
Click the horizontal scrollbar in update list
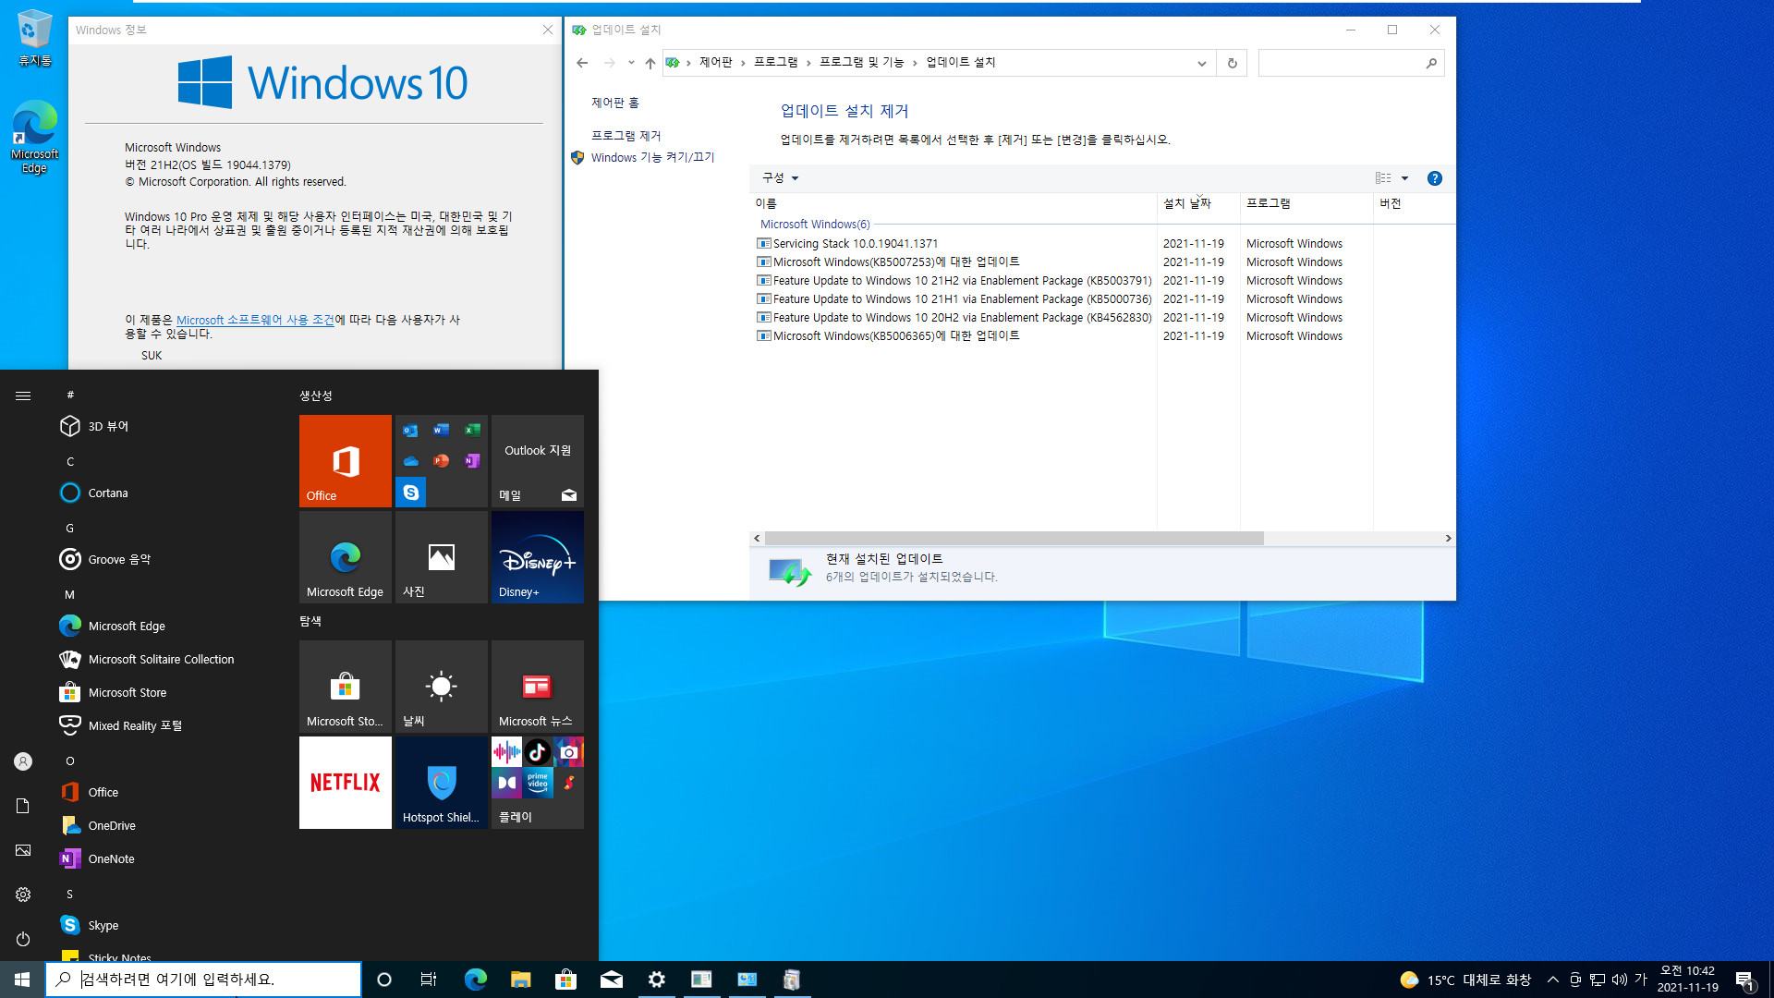pos(1014,538)
